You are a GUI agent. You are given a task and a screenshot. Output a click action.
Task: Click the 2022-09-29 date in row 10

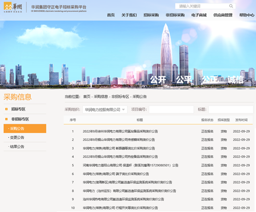[241, 208]
